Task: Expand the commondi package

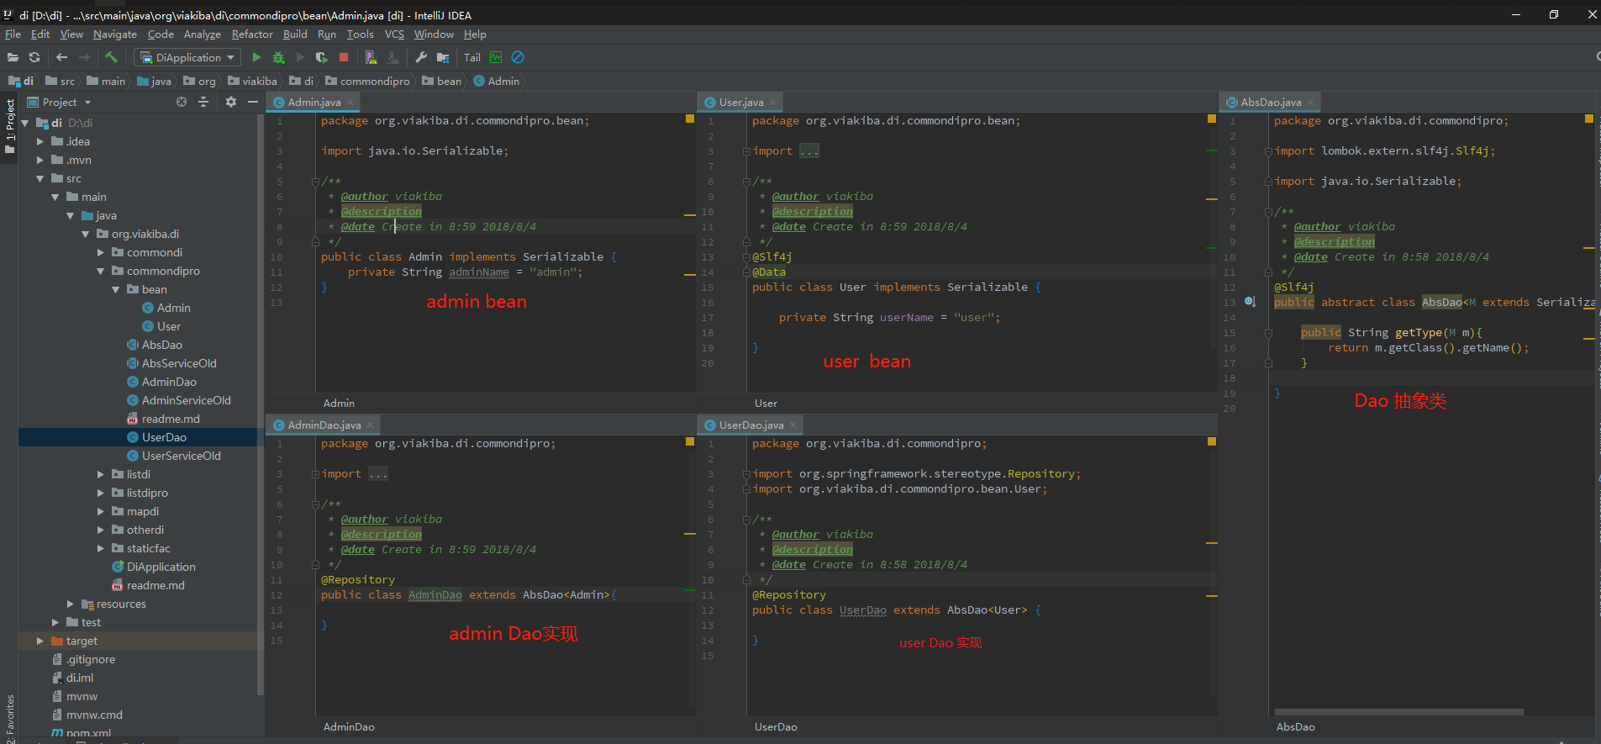Action: (x=101, y=252)
